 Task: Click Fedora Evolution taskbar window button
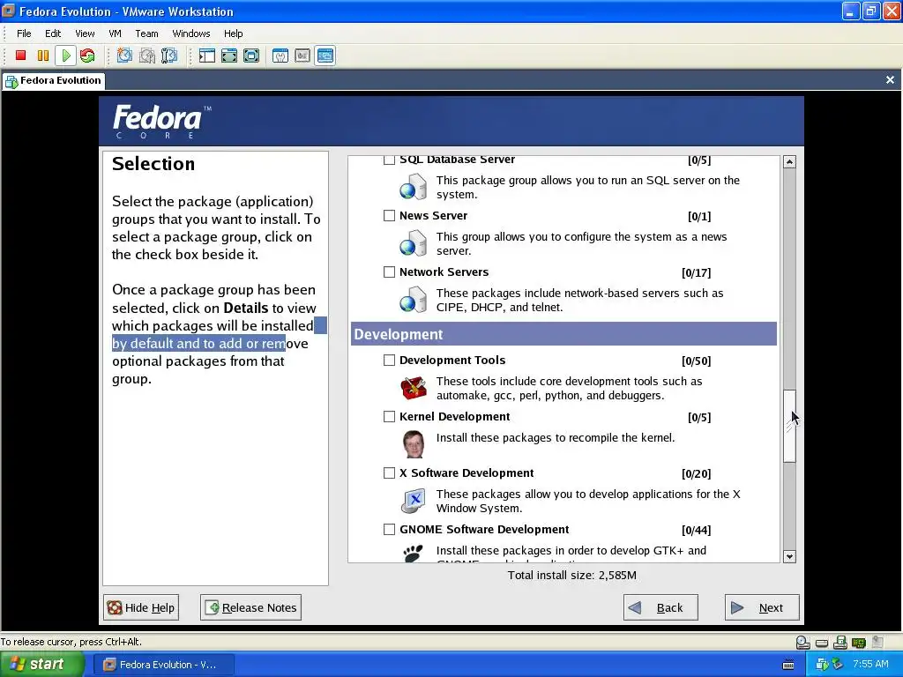163,665
